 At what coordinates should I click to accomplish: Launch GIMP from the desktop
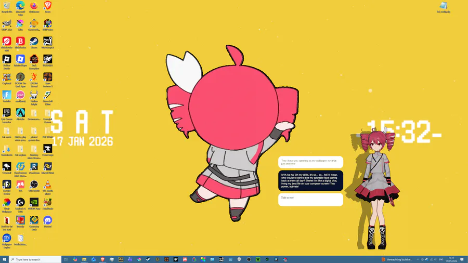pos(7,25)
